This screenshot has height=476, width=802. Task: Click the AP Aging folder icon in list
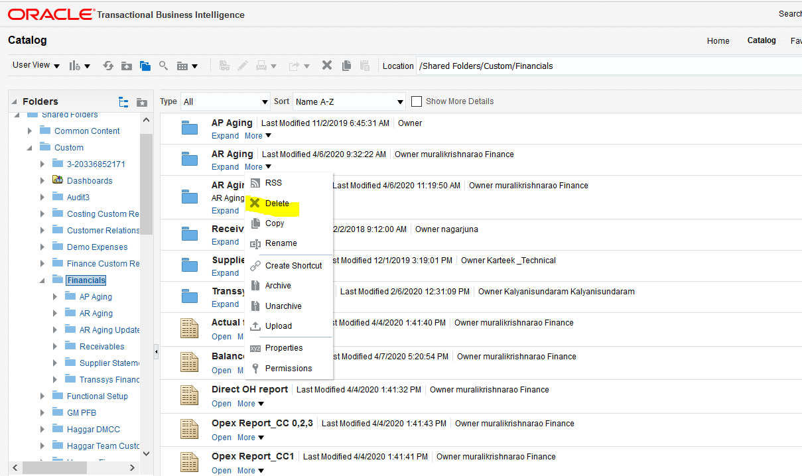pos(190,129)
